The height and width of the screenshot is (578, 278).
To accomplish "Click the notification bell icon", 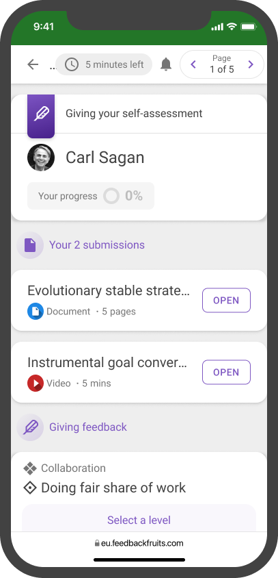I will pos(166,64).
